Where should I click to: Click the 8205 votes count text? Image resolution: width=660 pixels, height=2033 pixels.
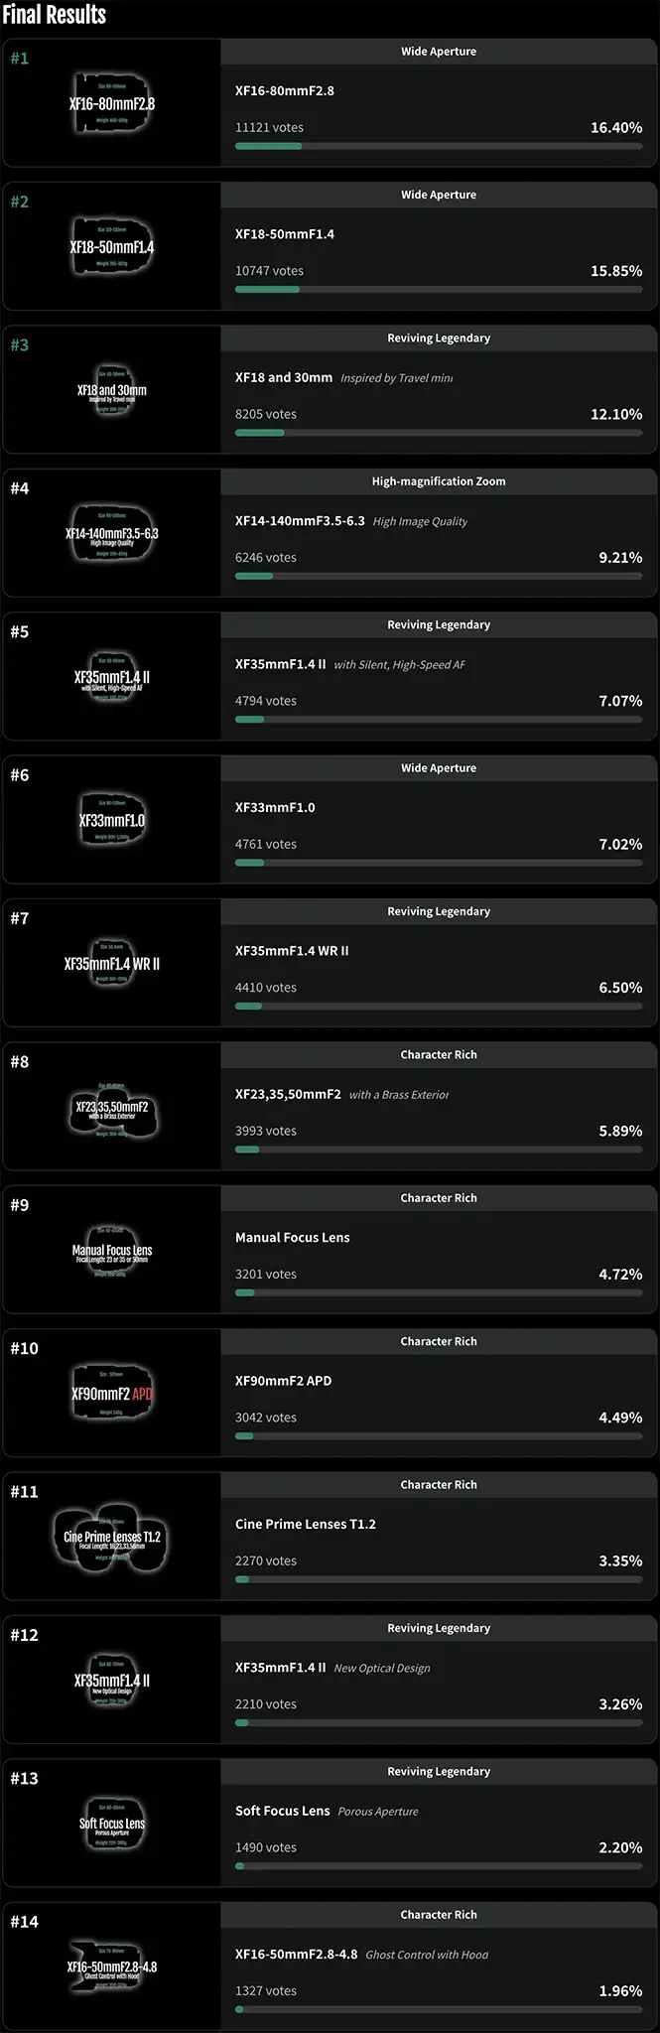coord(266,414)
